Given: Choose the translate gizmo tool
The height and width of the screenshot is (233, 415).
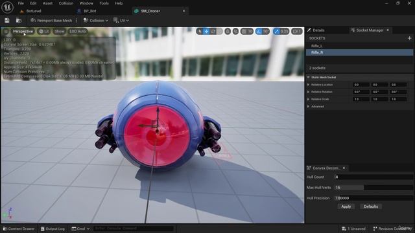Looking at the screenshot, I should pyautogui.click(x=206, y=32).
